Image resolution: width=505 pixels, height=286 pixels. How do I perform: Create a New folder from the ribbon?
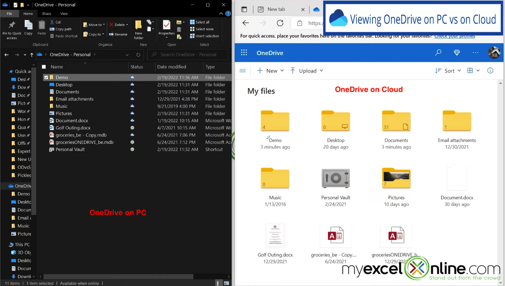pos(139,30)
